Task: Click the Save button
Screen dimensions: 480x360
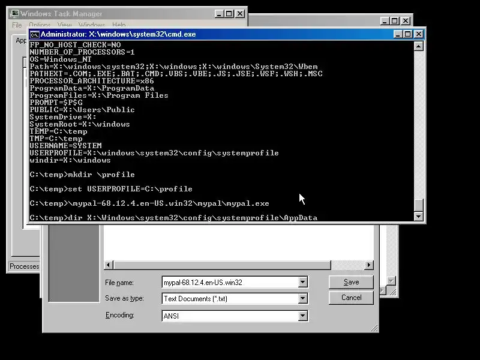Action: tap(351, 282)
